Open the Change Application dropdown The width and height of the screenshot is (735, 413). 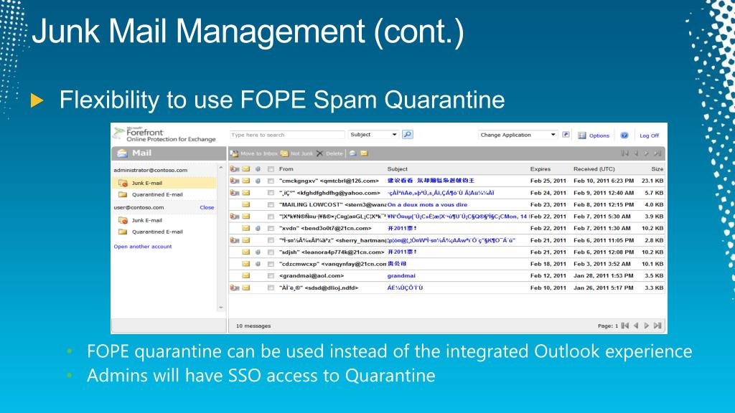518,135
